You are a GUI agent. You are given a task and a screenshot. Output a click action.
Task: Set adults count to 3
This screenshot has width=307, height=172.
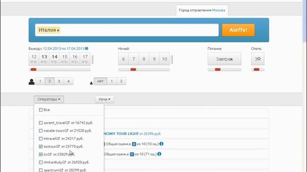(x=59, y=81)
